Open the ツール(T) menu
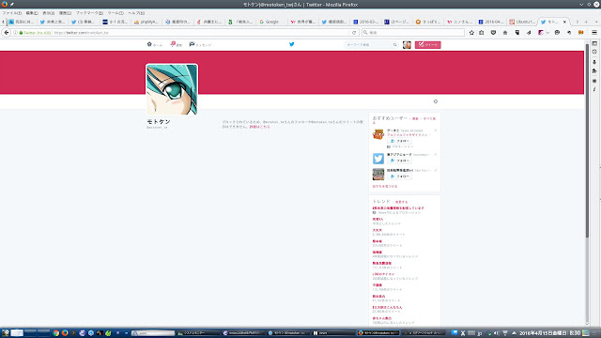Screen dimensions: 601x338 116,13
